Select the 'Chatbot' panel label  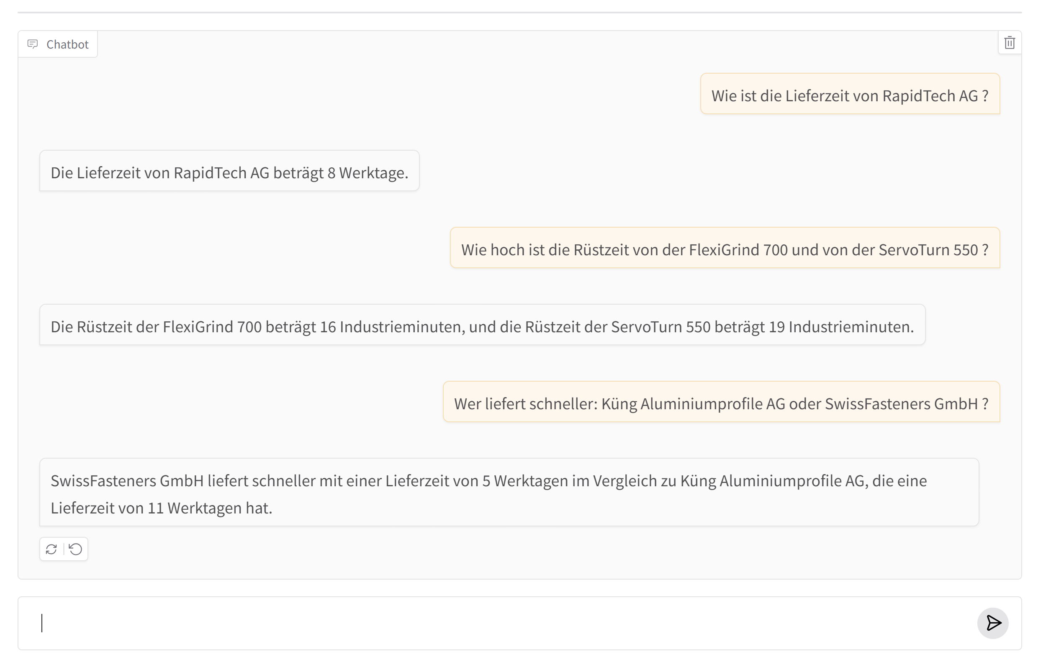pyautogui.click(x=67, y=44)
